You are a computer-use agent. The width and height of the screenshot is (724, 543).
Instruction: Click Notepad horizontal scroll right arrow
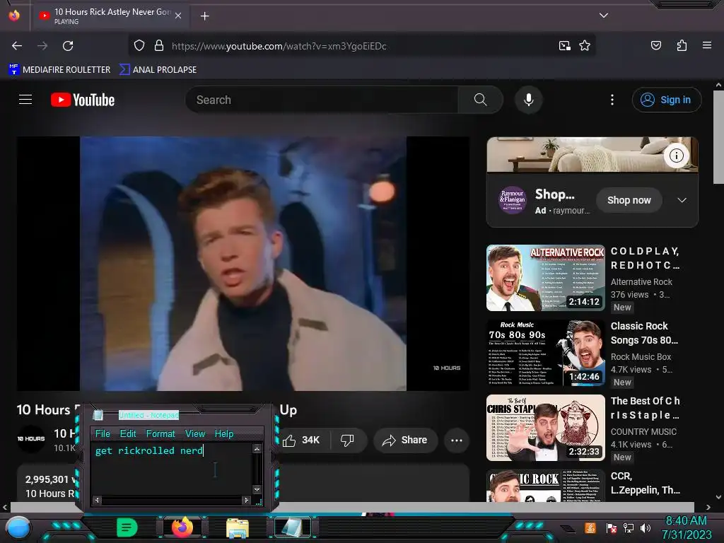(x=247, y=500)
